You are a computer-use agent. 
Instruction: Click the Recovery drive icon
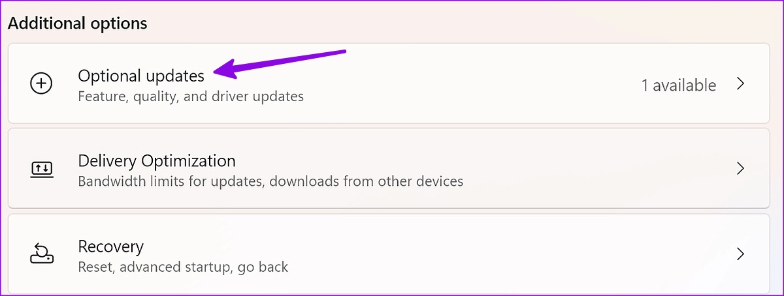pyautogui.click(x=41, y=254)
